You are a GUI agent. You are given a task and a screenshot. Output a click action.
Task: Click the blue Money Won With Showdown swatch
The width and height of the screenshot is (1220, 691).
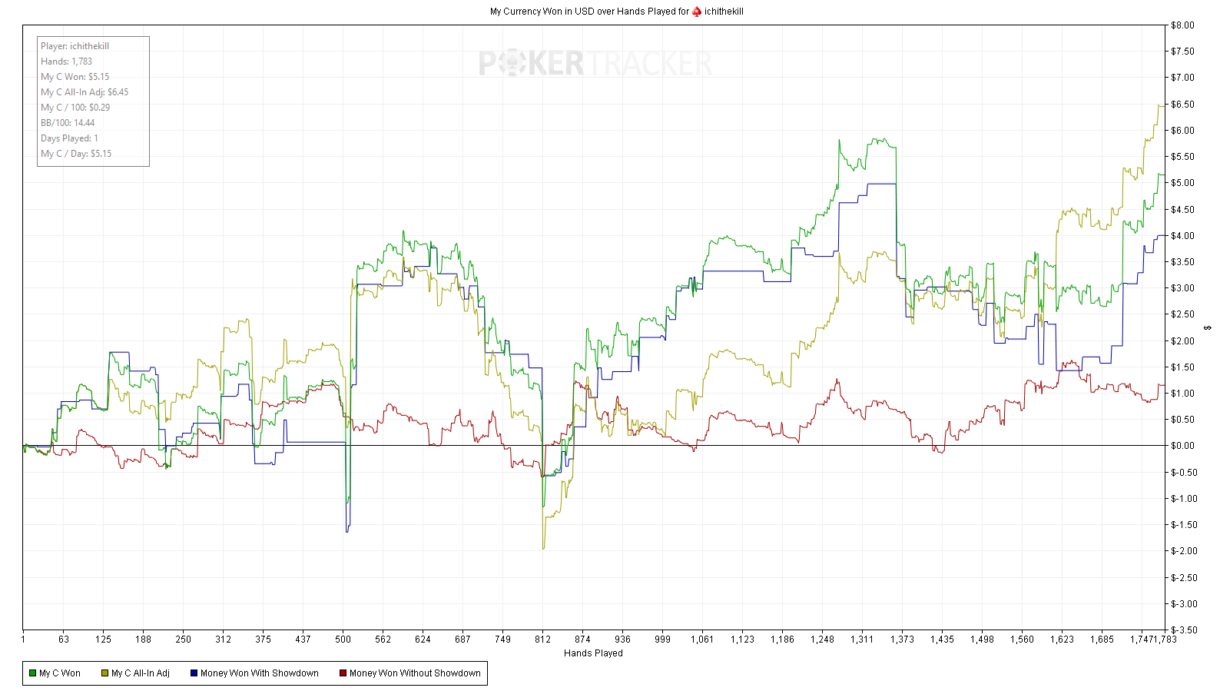(x=194, y=673)
